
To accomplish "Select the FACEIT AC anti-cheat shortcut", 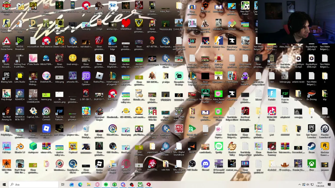I will pyautogui.click(x=205, y=7).
